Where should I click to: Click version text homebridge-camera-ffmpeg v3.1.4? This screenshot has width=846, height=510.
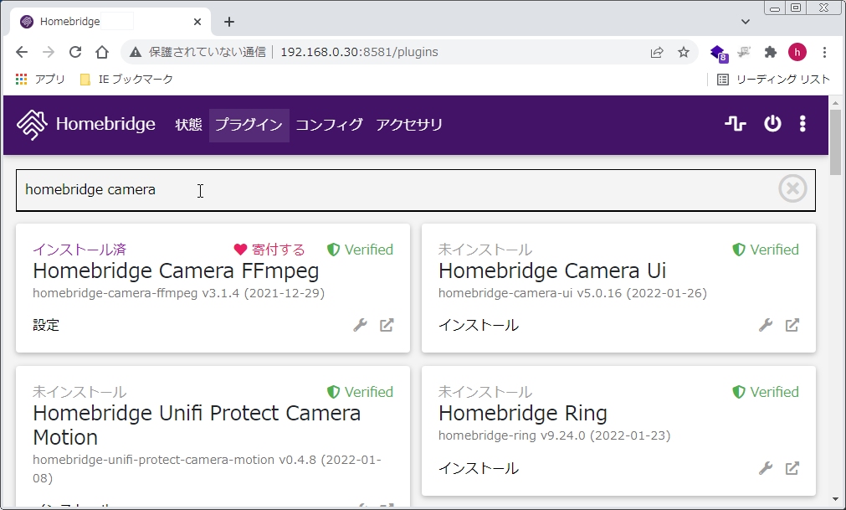pyautogui.click(x=178, y=293)
